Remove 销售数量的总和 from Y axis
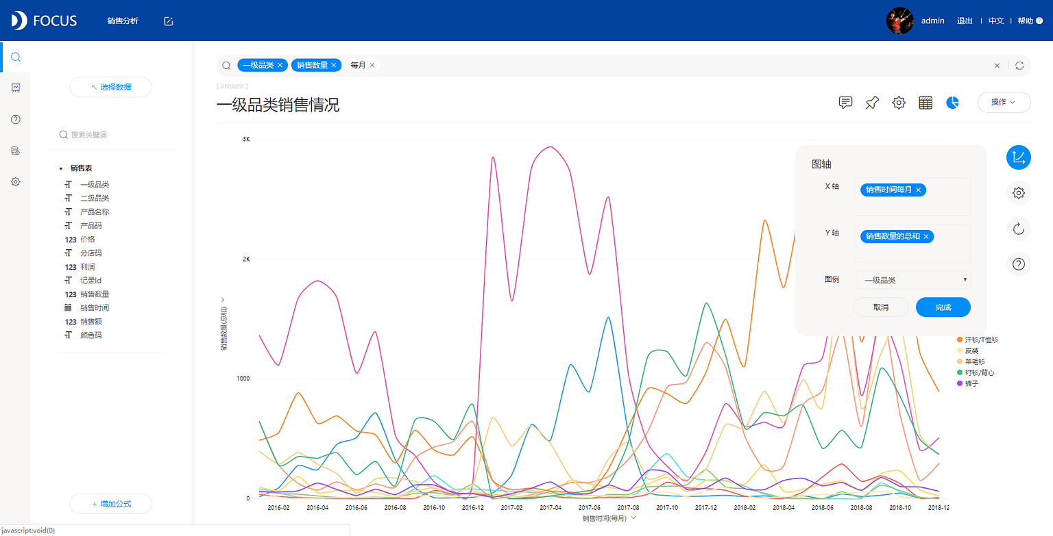Screen dimensions: 1053x536 click(x=926, y=236)
